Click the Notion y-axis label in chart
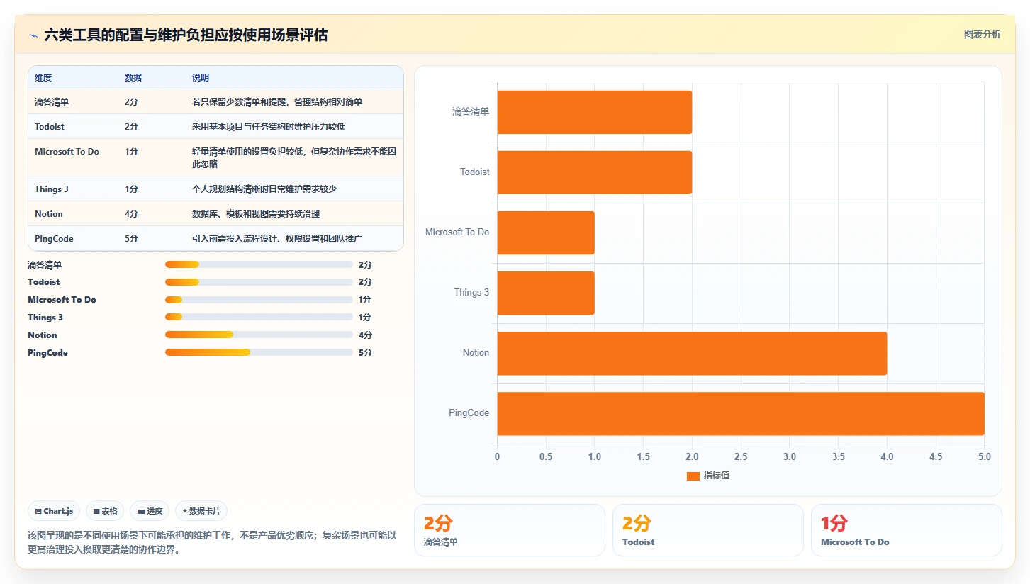1030x584 pixels. [476, 352]
